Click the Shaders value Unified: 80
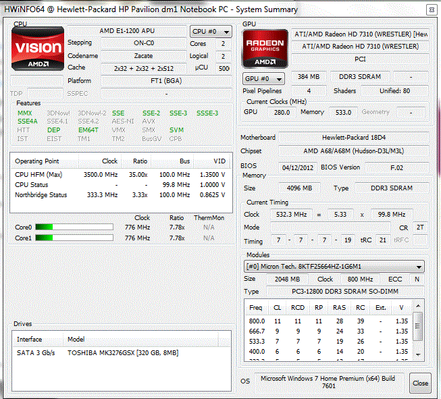Screen dimensions: 441x399 click(x=394, y=91)
